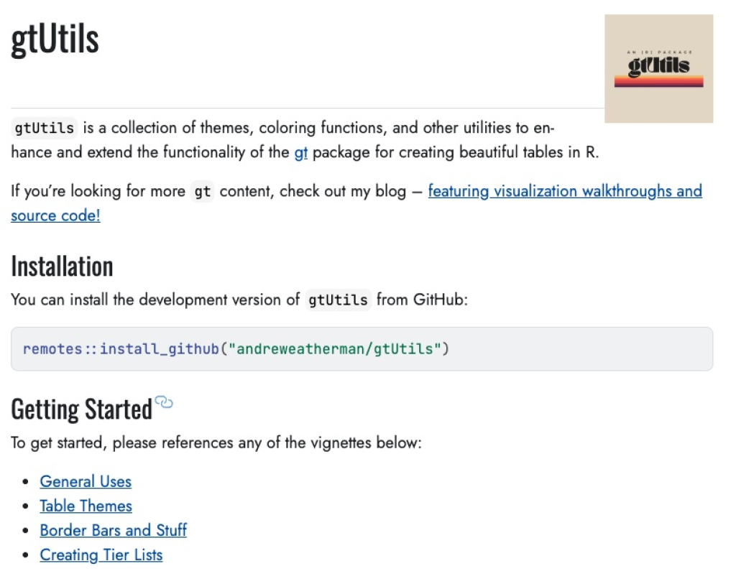Screen dimensions: 736x584
Task: Click the 'source code!' link text
Action: (55, 215)
